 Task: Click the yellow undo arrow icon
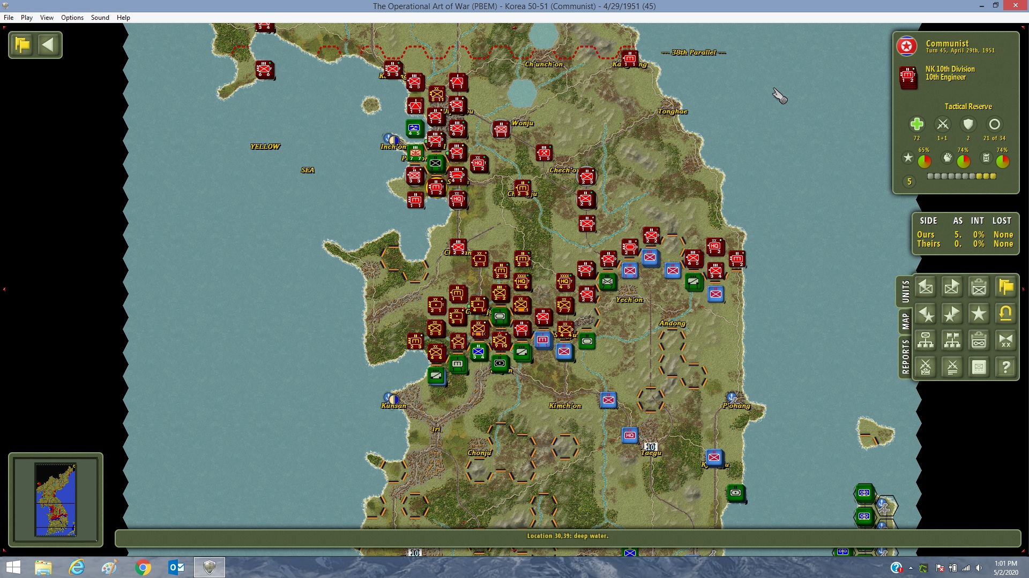[x=1006, y=314]
